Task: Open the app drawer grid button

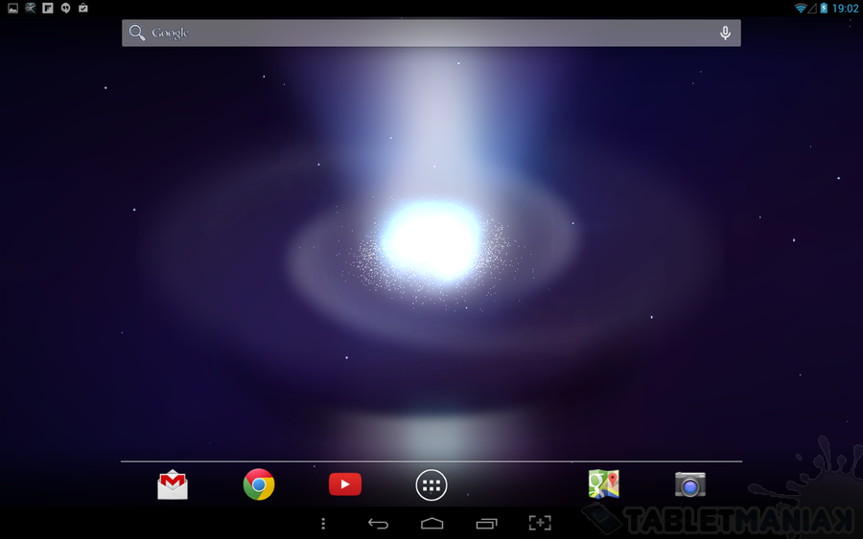Action: [x=431, y=485]
